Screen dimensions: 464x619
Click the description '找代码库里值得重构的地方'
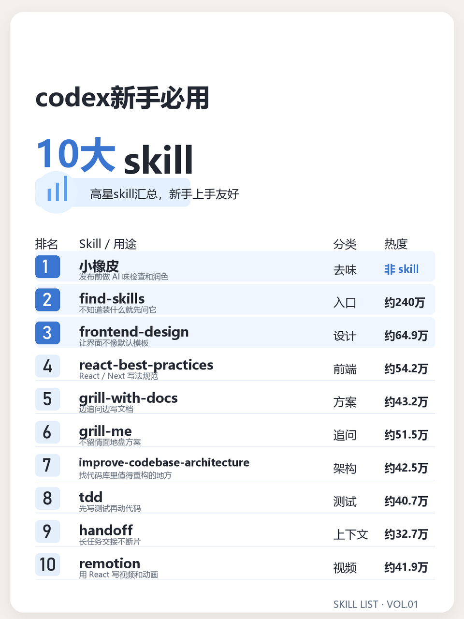tap(125, 475)
